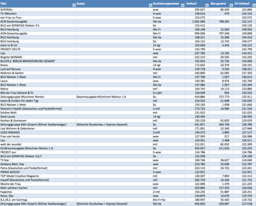
Task: Click the mein tv & ich cell
Action: [x=38, y=45]
